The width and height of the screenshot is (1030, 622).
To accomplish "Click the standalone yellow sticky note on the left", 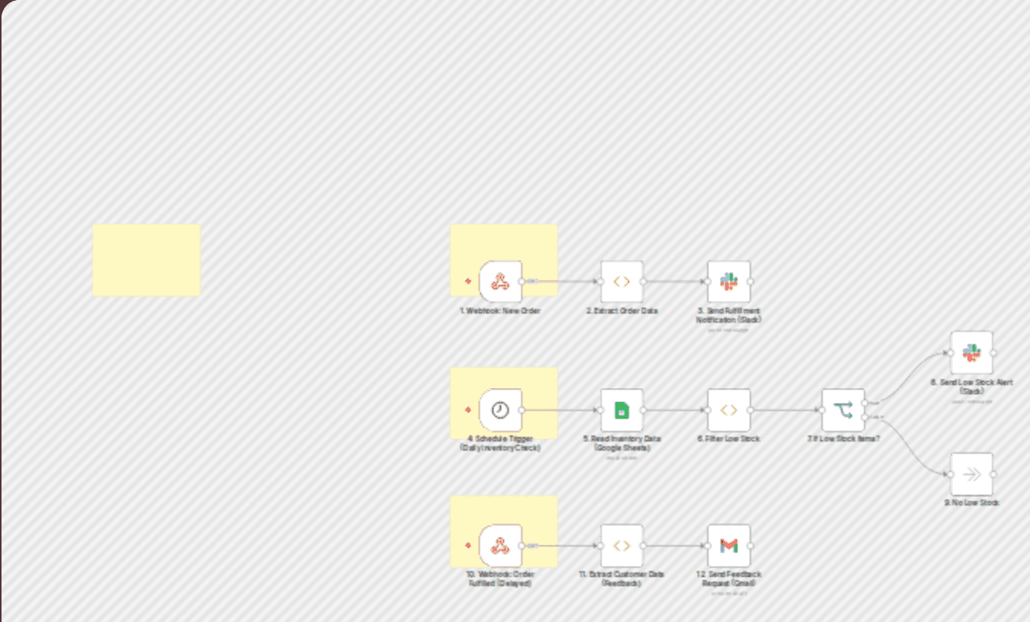I will [x=146, y=260].
